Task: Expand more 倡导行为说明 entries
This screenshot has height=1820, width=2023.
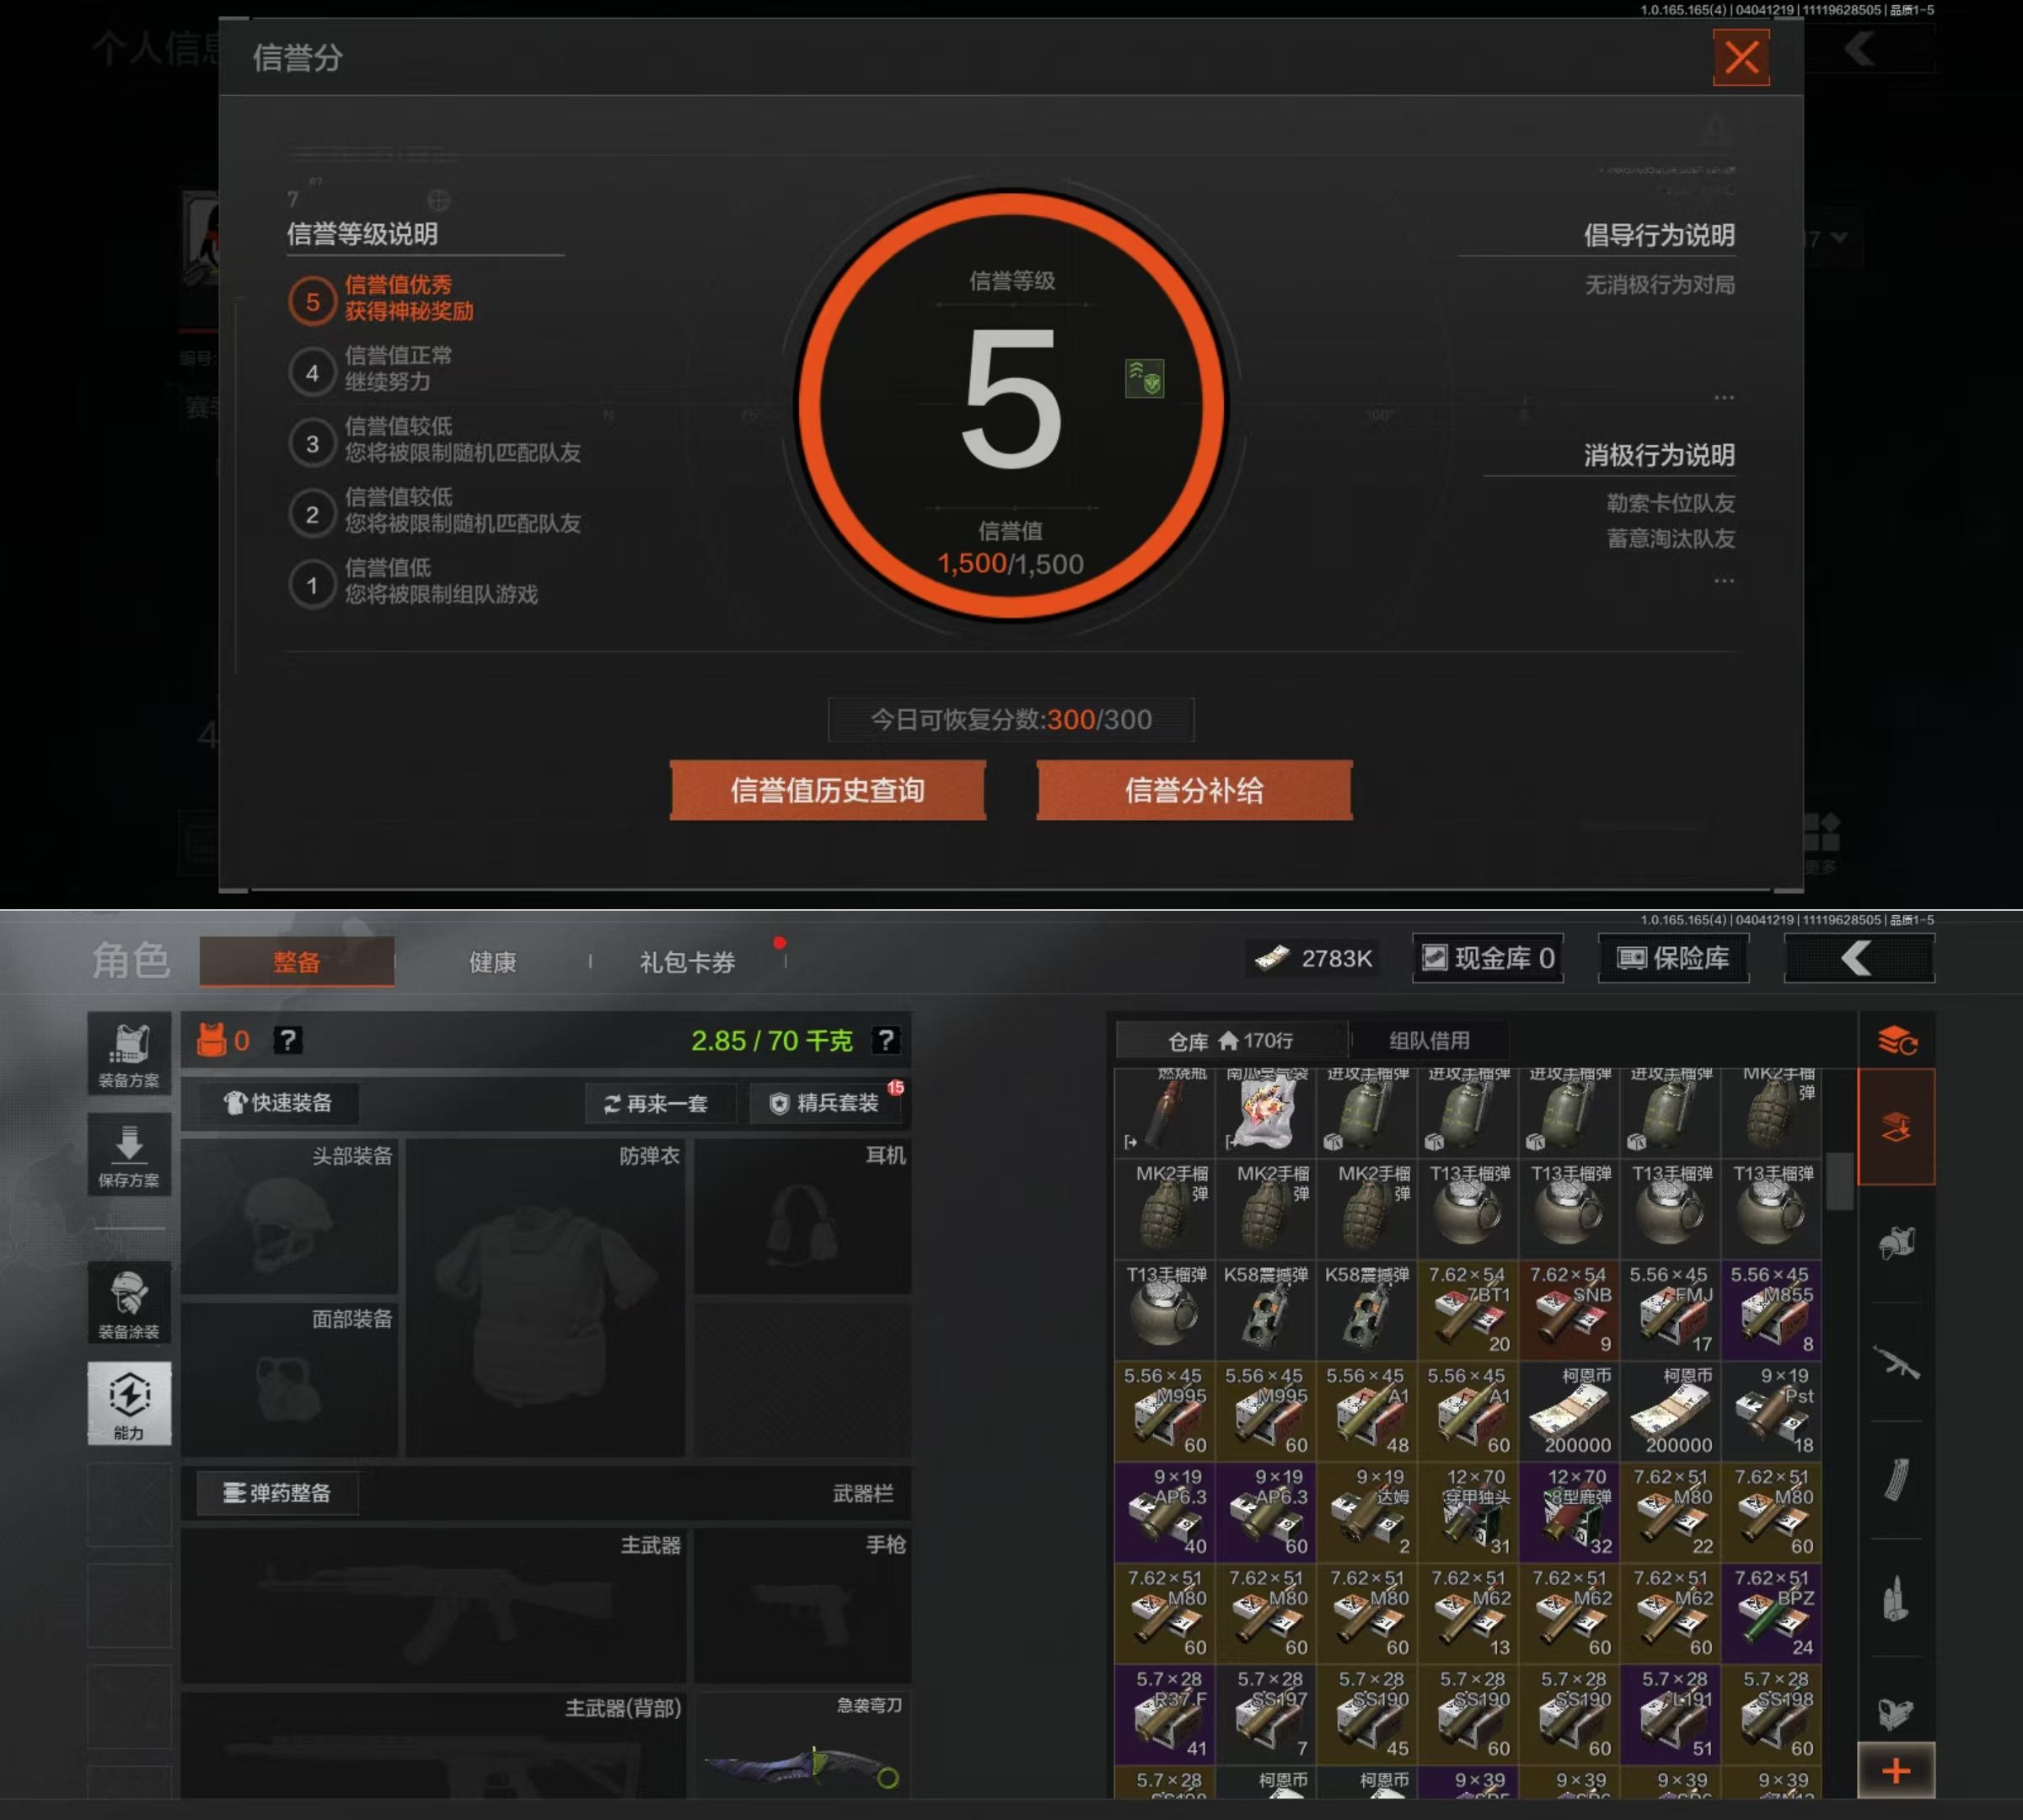Action: pyautogui.click(x=1723, y=398)
